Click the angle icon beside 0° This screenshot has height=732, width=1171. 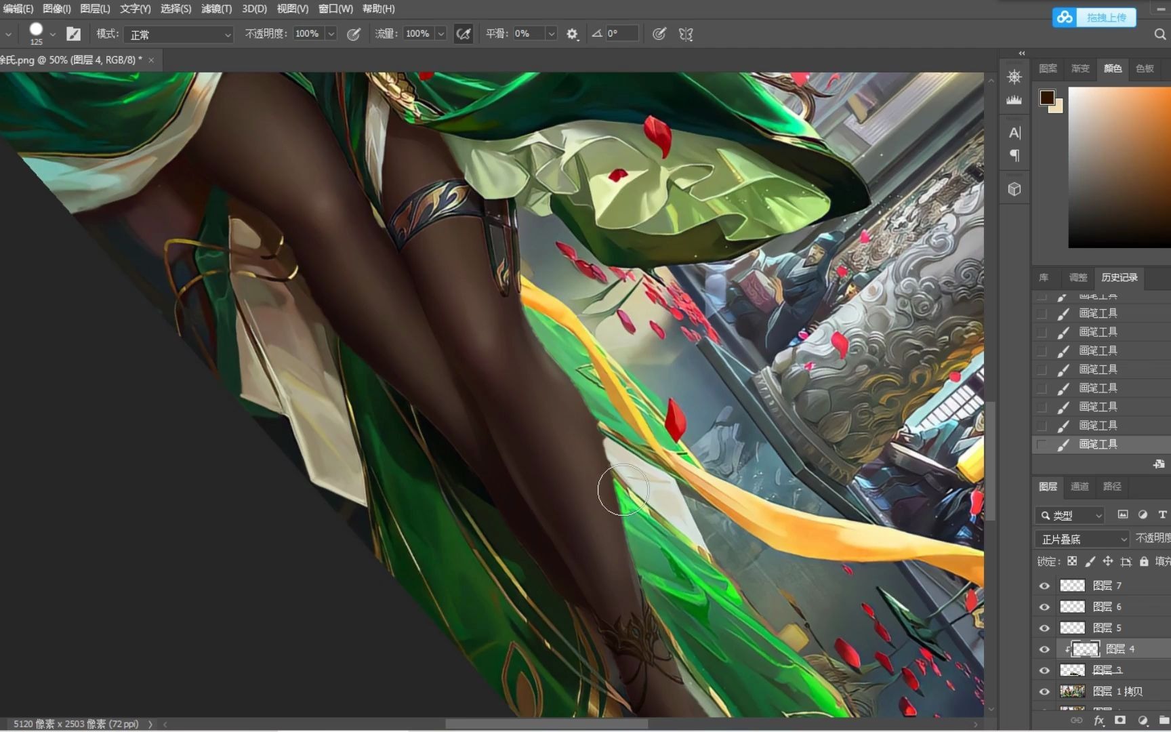tap(596, 33)
